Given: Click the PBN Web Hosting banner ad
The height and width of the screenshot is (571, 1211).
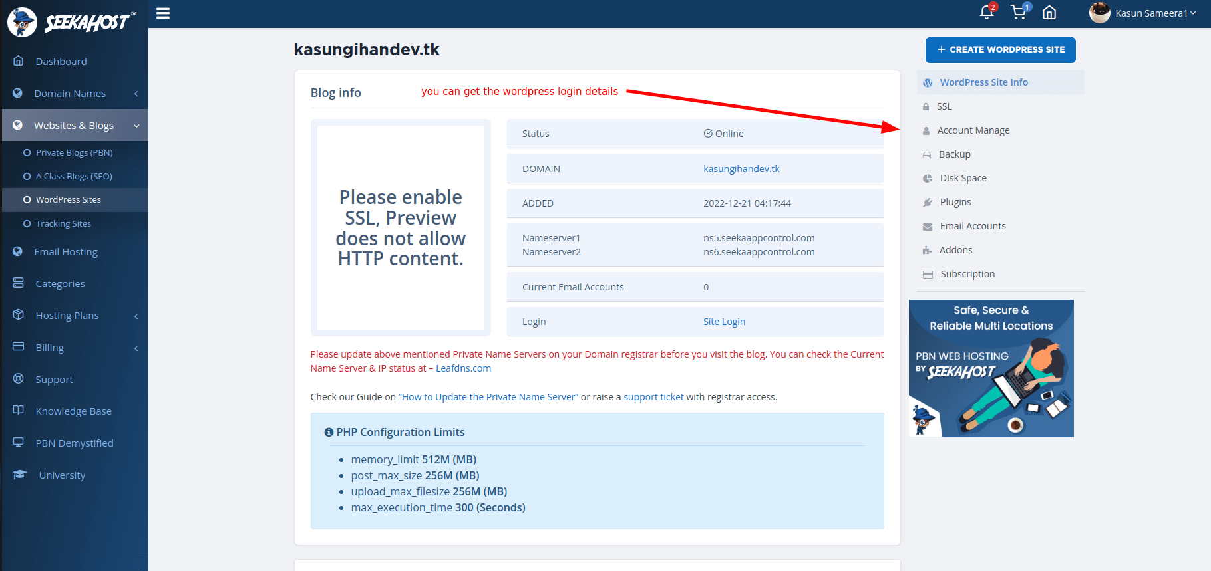Looking at the screenshot, I should pyautogui.click(x=991, y=368).
